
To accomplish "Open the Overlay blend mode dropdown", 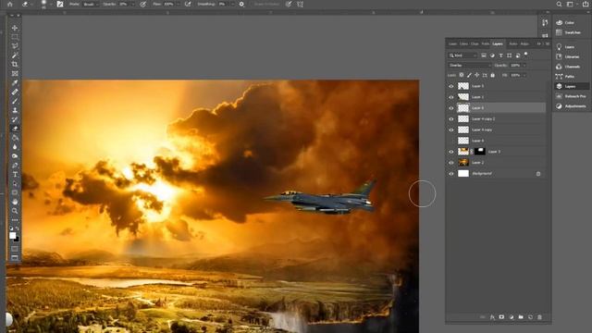I will [x=469, y=66].
